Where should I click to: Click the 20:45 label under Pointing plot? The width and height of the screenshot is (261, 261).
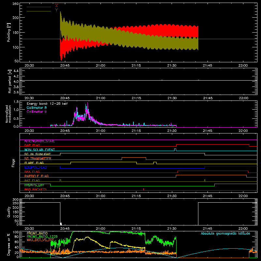[x=65, y=66]
